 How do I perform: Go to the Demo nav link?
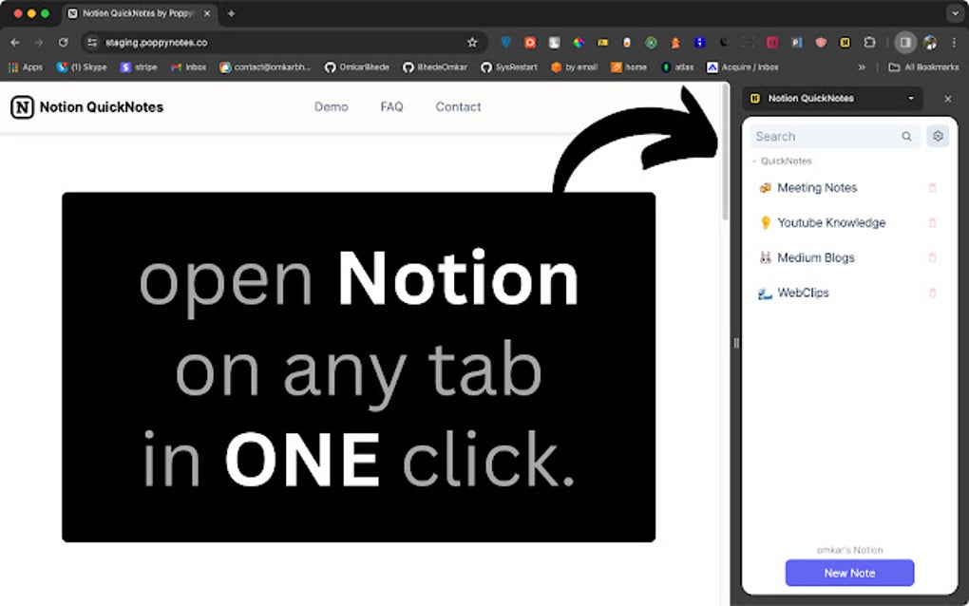pyautogui.click(x=332, y=107)
